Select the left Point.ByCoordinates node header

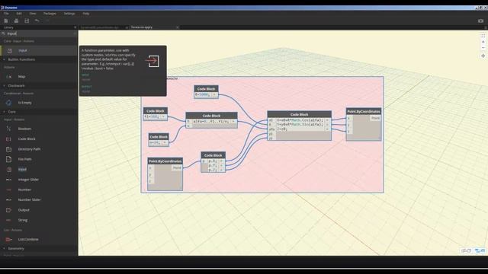pos(165,161)
